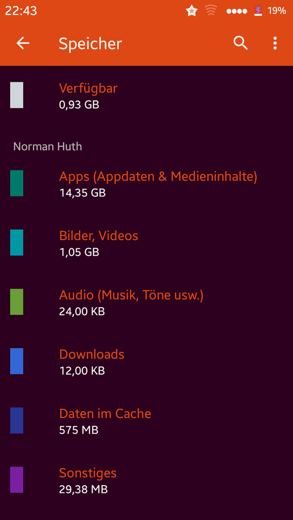Click the teal Bilder, Videos swatch

pyautogui.click(x=16, y=242)
